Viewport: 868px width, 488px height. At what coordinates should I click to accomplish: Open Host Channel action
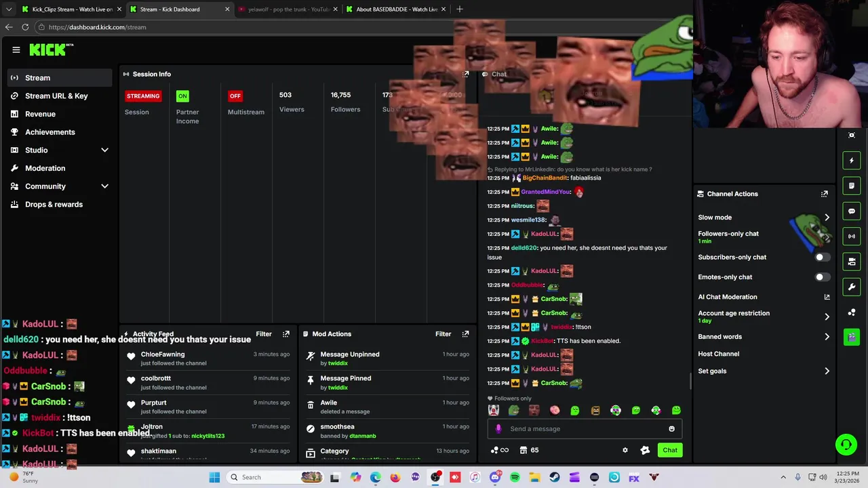point(719,354)
